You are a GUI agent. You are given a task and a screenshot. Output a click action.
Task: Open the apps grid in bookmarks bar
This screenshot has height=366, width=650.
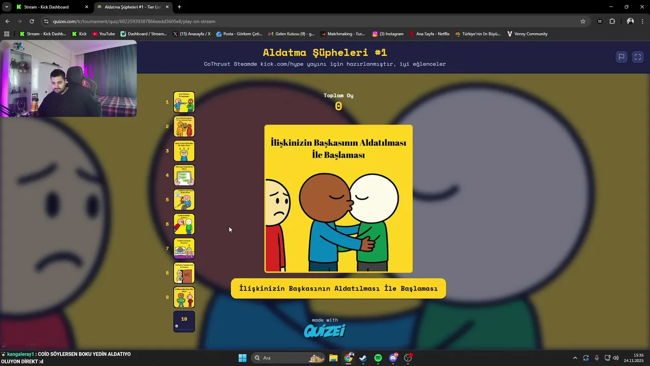[x=7, y=34]
